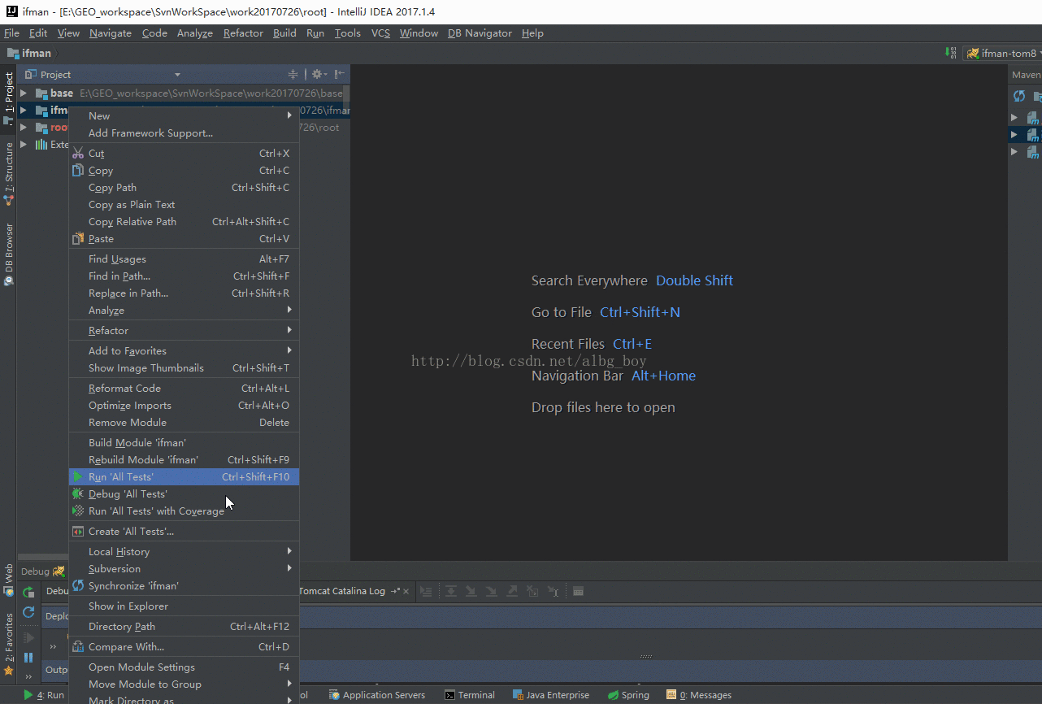The width and height of the screenshot is (1042, 704).
Task: Click the Compare With diff icon
Action: point(78,647)
